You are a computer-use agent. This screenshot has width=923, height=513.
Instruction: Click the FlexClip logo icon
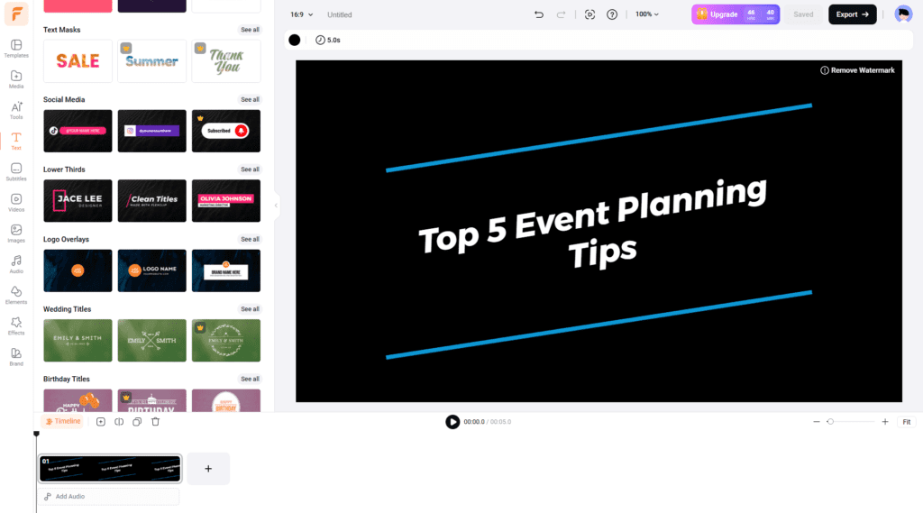[16, 14]
